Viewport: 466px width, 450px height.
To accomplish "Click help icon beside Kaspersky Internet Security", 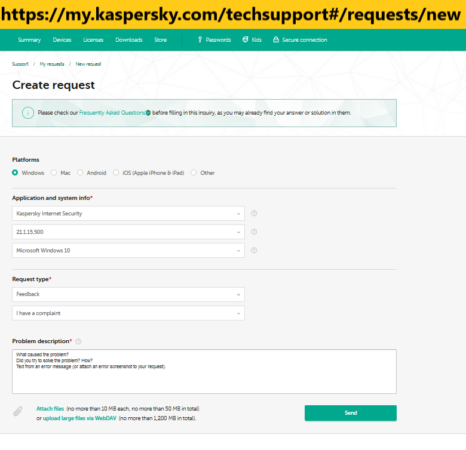I will (254, 213).
